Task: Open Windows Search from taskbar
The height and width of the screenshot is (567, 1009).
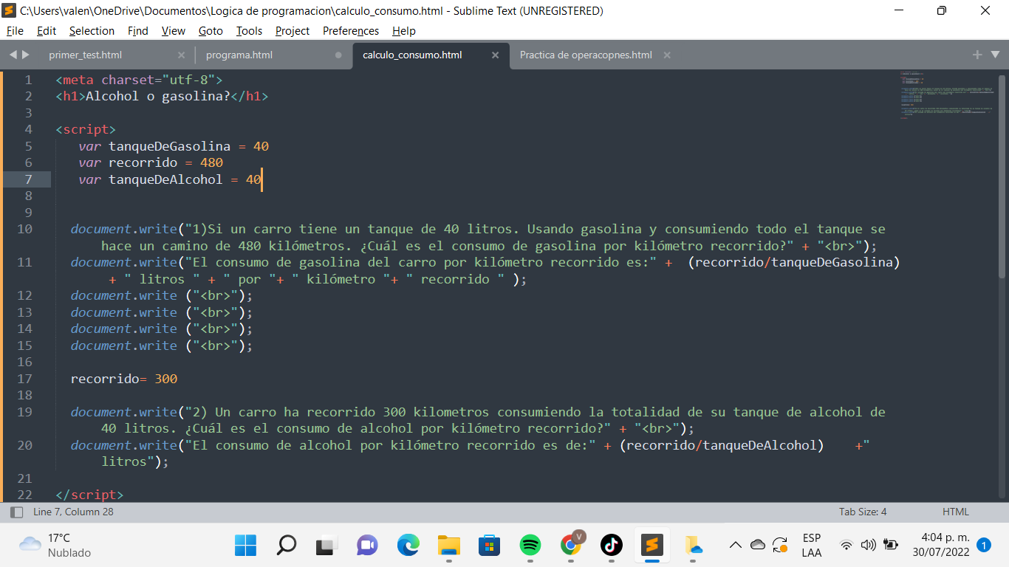Action: 286,546
